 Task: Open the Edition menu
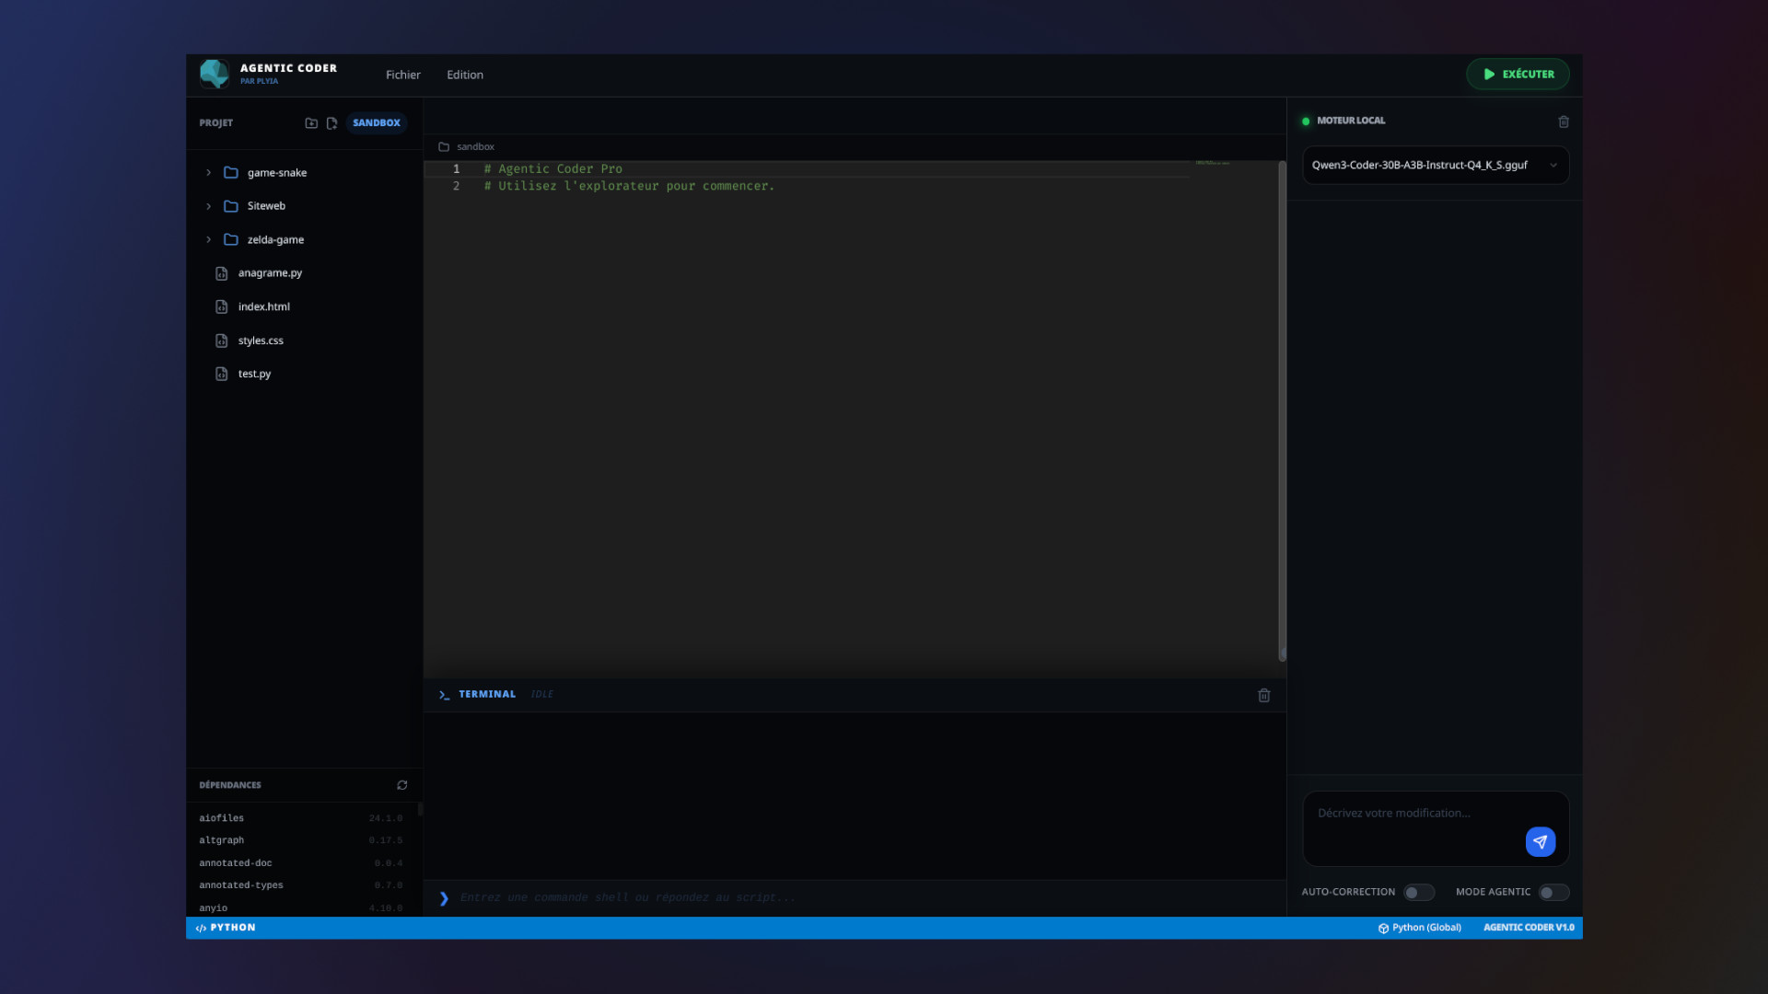click(464, 75)
